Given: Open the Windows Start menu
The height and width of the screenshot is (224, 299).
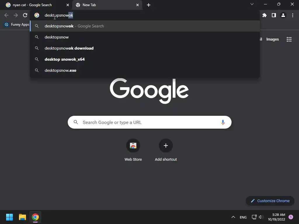Looking at the screenshot, I should point(9,217).
